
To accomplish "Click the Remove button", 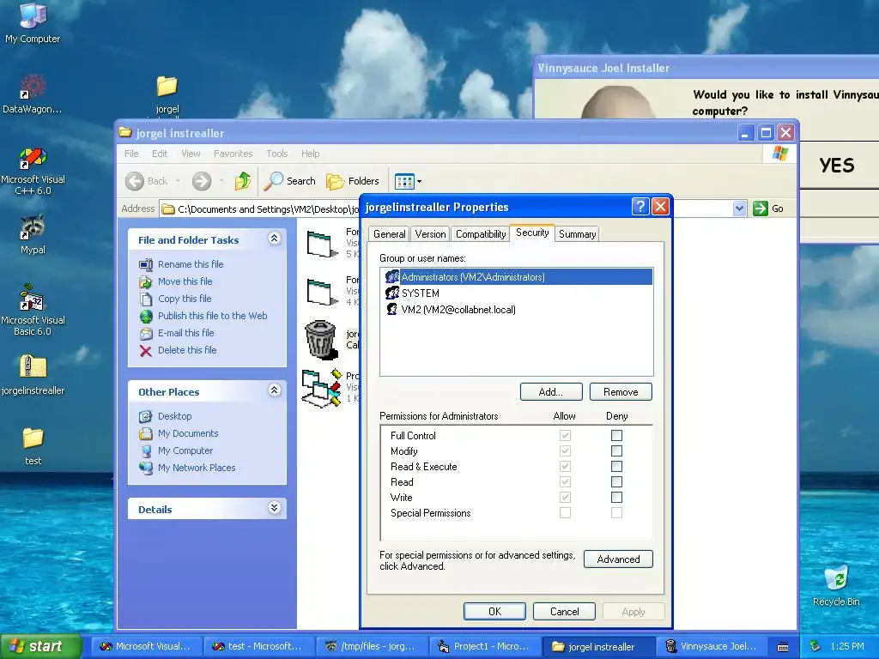I will coord(621,391).
